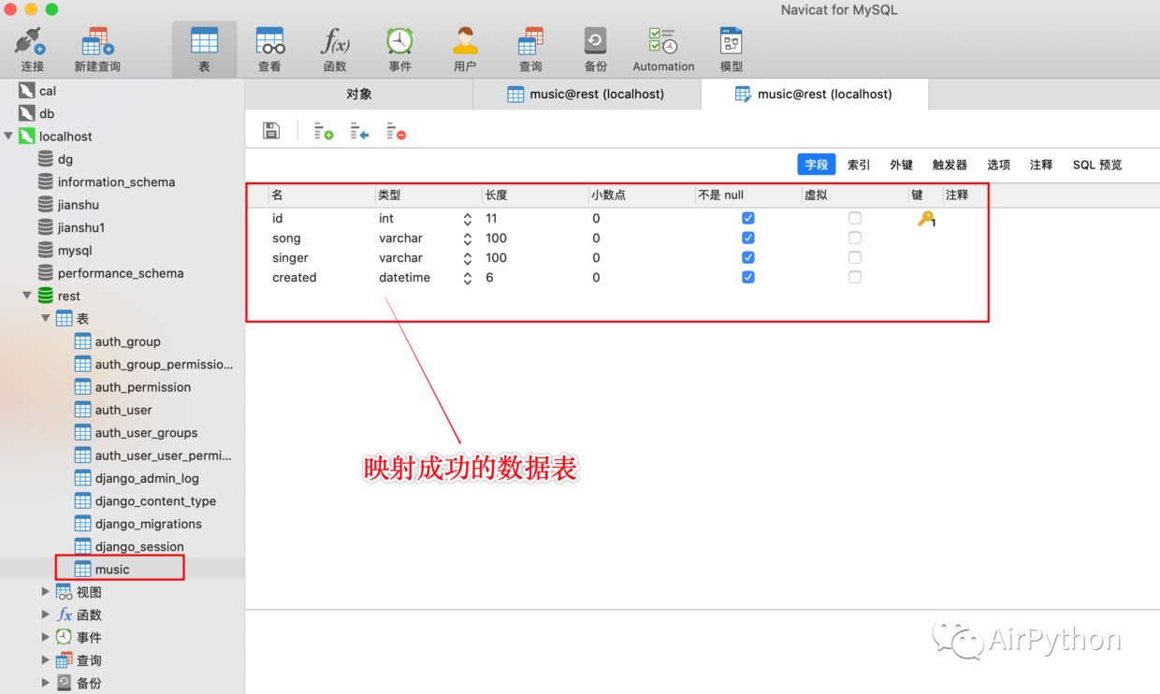Viewport: 1160px width, 694px height.
Task: Click the 备份 backup toolbar icon
Action: point(595,49)
